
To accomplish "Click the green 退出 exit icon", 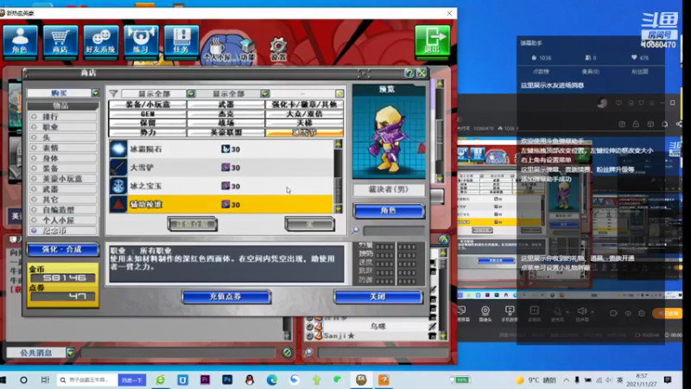I will click(433, 40).
